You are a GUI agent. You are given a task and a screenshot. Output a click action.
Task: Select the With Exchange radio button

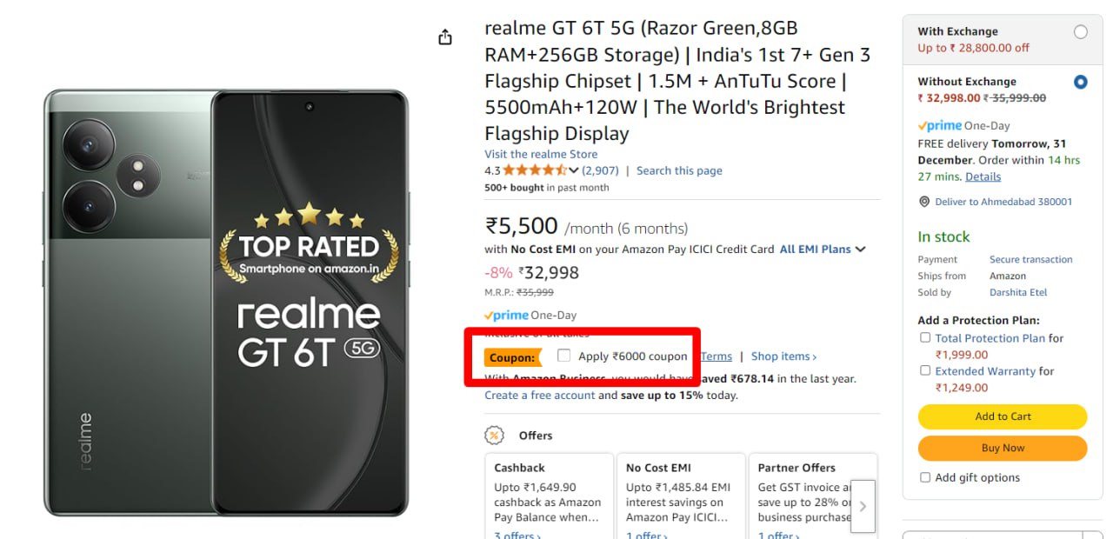pos(1080,32)
